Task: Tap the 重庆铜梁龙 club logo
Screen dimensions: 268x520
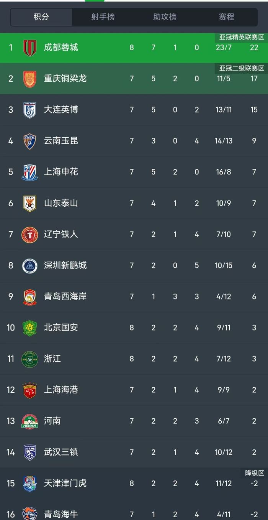Action: pos(30,79)
